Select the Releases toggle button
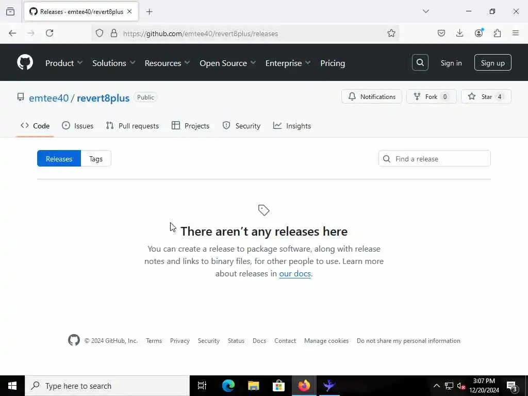This screenshot has height=396, width=528. tap(59, 159)
